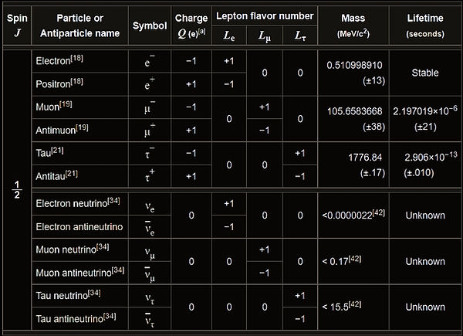Select tau lifetime uncertainty '(±.010)'

(419, 173)
